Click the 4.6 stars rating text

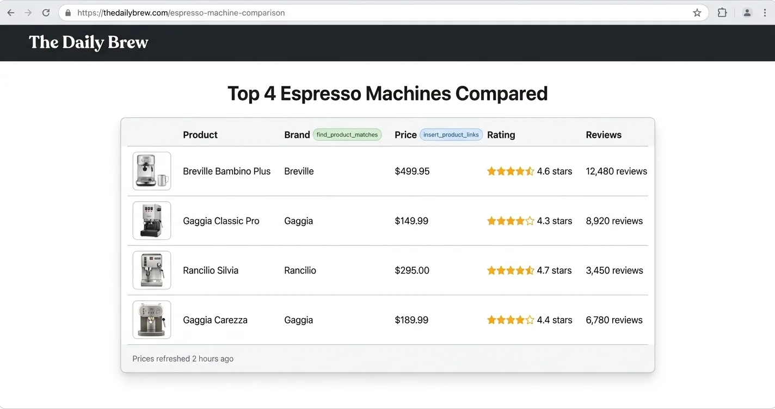[x=555, y=171]
